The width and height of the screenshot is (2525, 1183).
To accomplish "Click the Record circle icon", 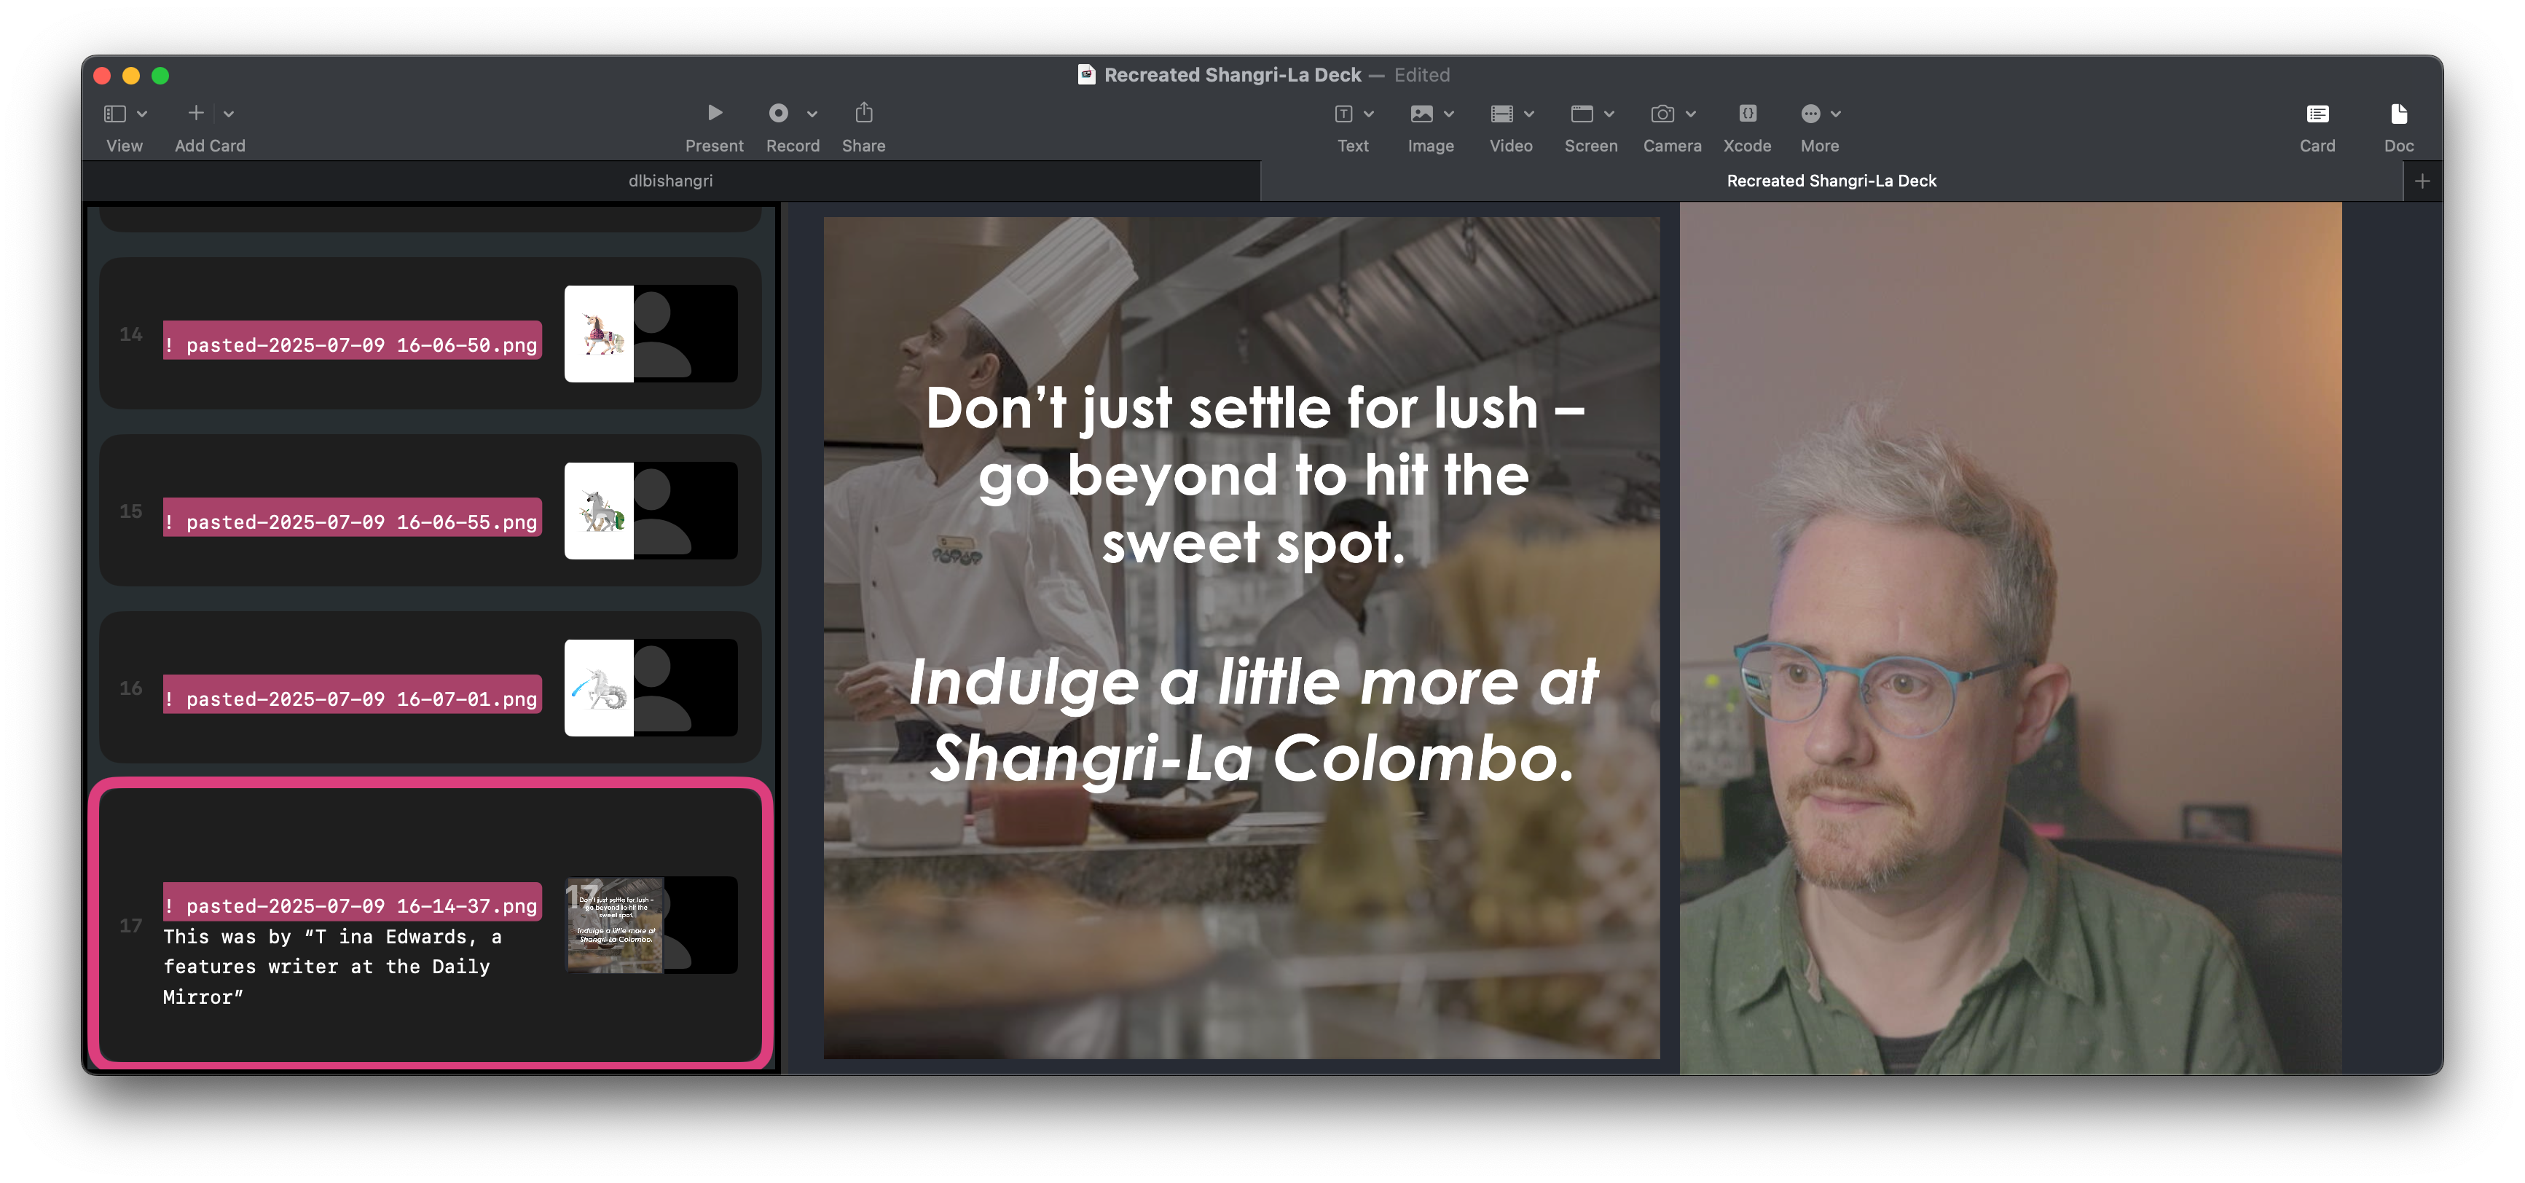I will coord(778,113).
